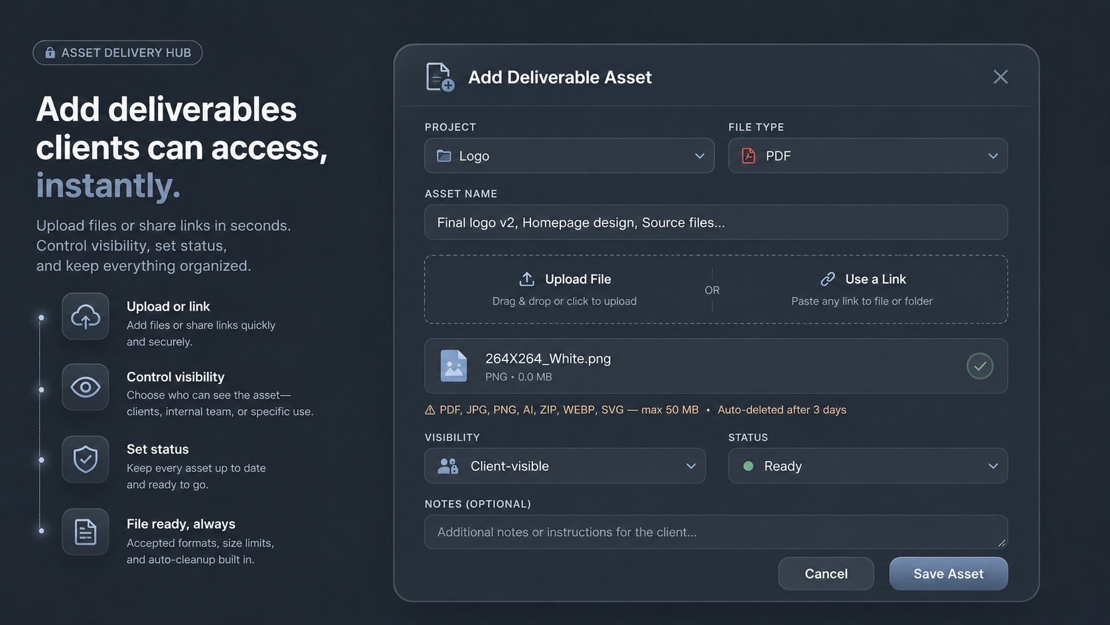Expand the Project field chevron
Image resolution: width=1110 pixels, height=625 pixels.
pos(700,156)
